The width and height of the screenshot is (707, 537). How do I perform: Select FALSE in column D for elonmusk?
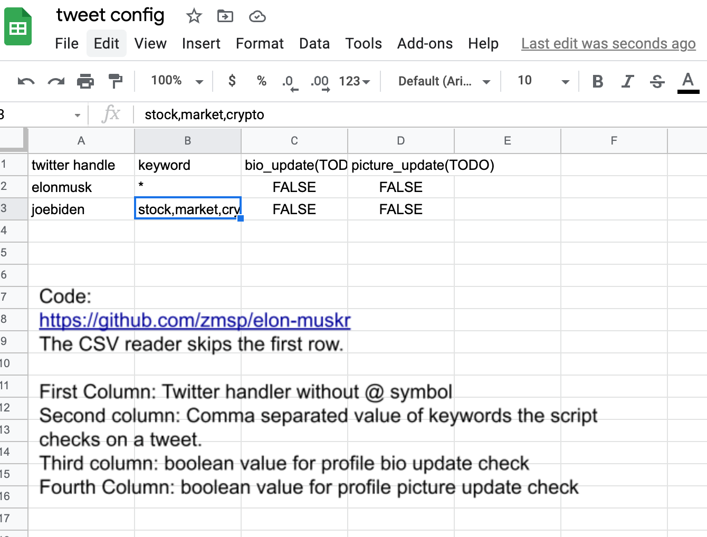401,187
